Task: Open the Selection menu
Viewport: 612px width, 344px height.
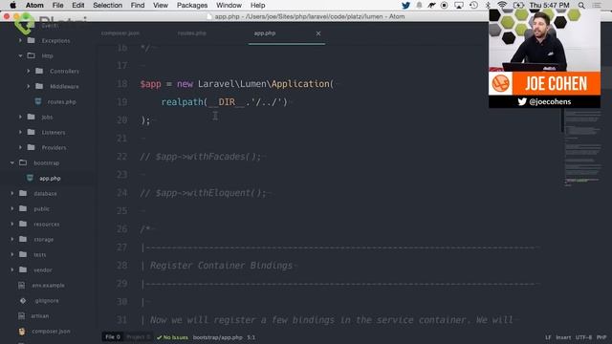Action: pos(107,5)
